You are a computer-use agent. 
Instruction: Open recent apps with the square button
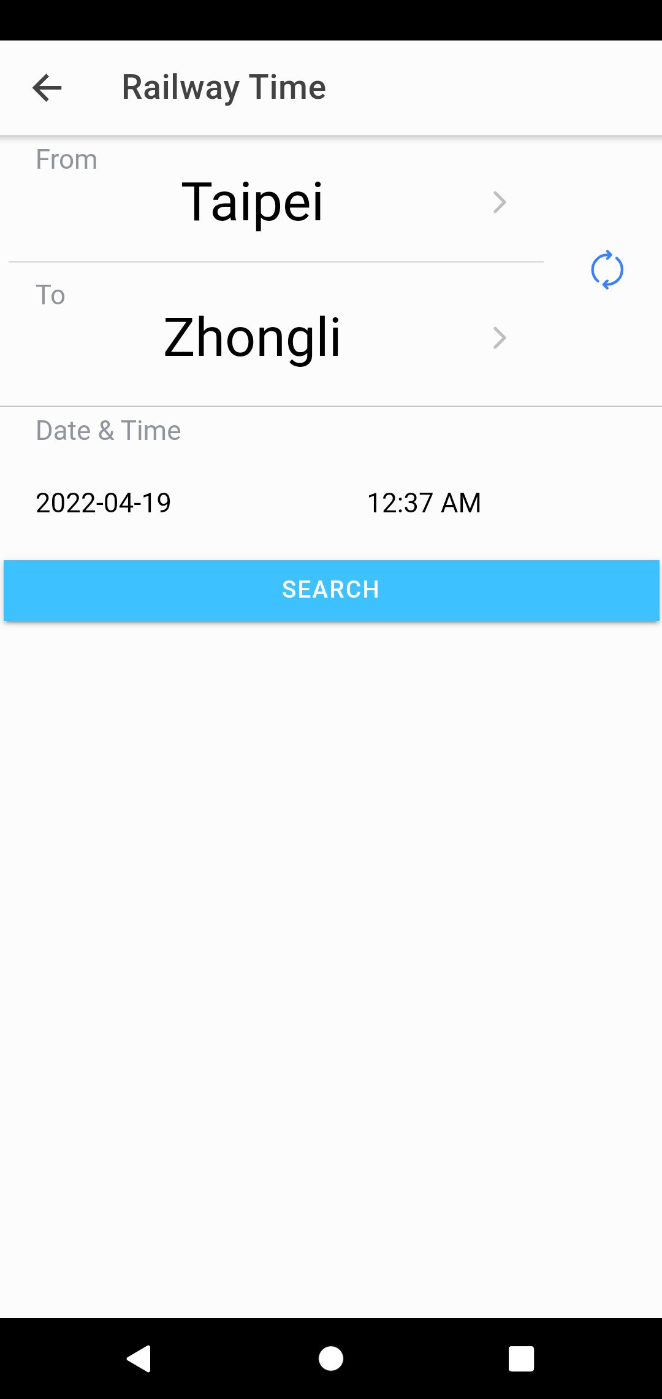point(521,1359)
